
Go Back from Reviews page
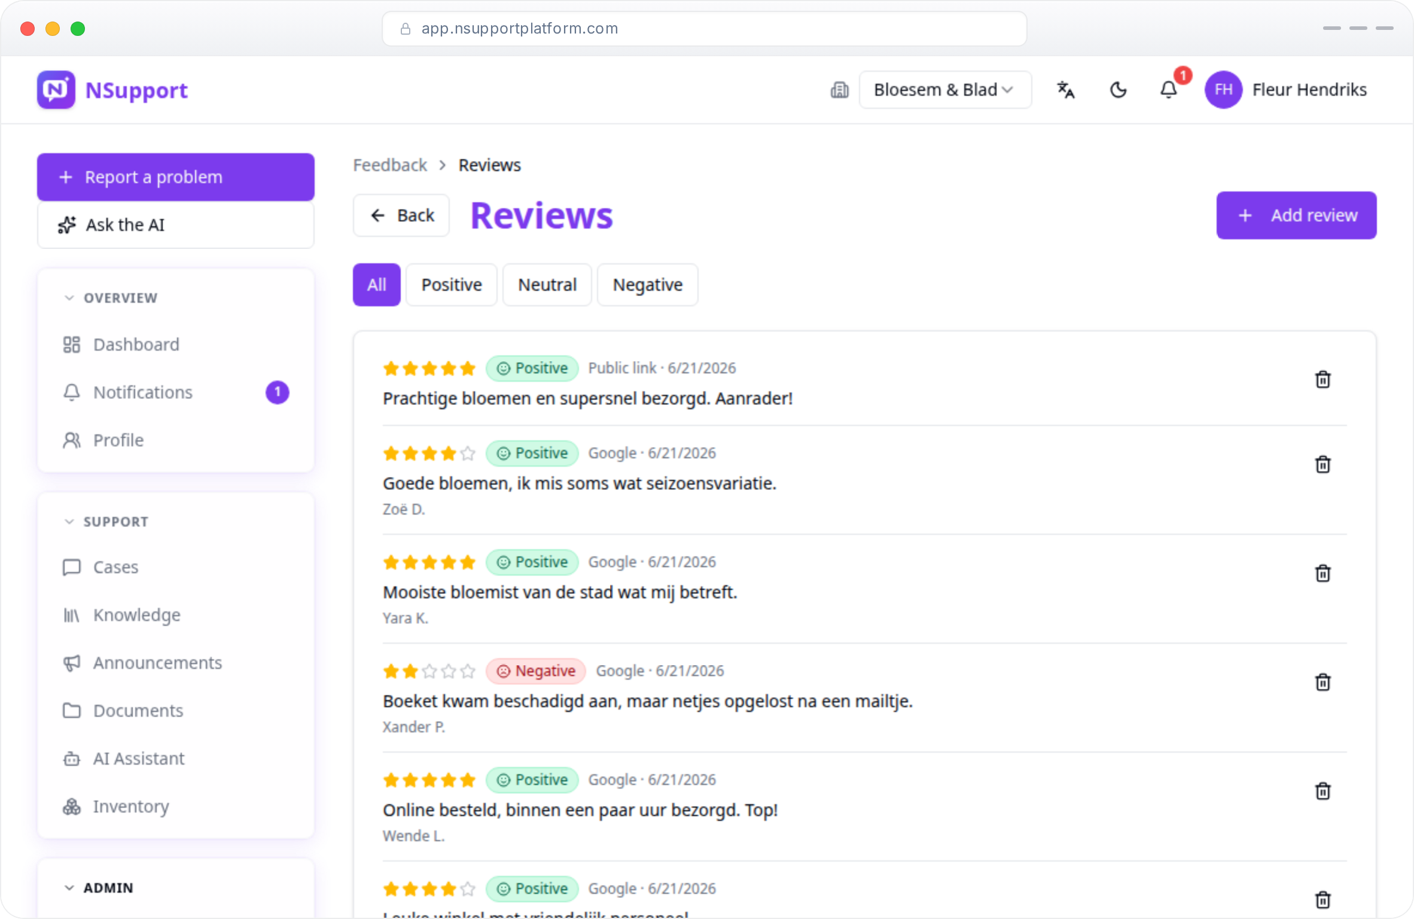(x=401, y=215)
